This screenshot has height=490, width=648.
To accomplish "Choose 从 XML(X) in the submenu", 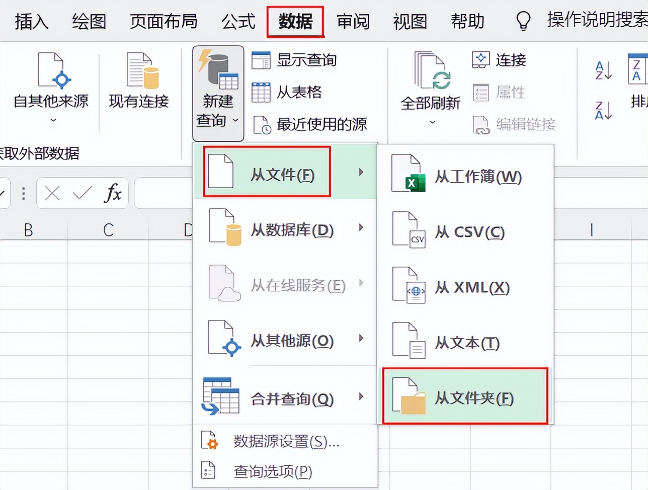I will 465,286.
